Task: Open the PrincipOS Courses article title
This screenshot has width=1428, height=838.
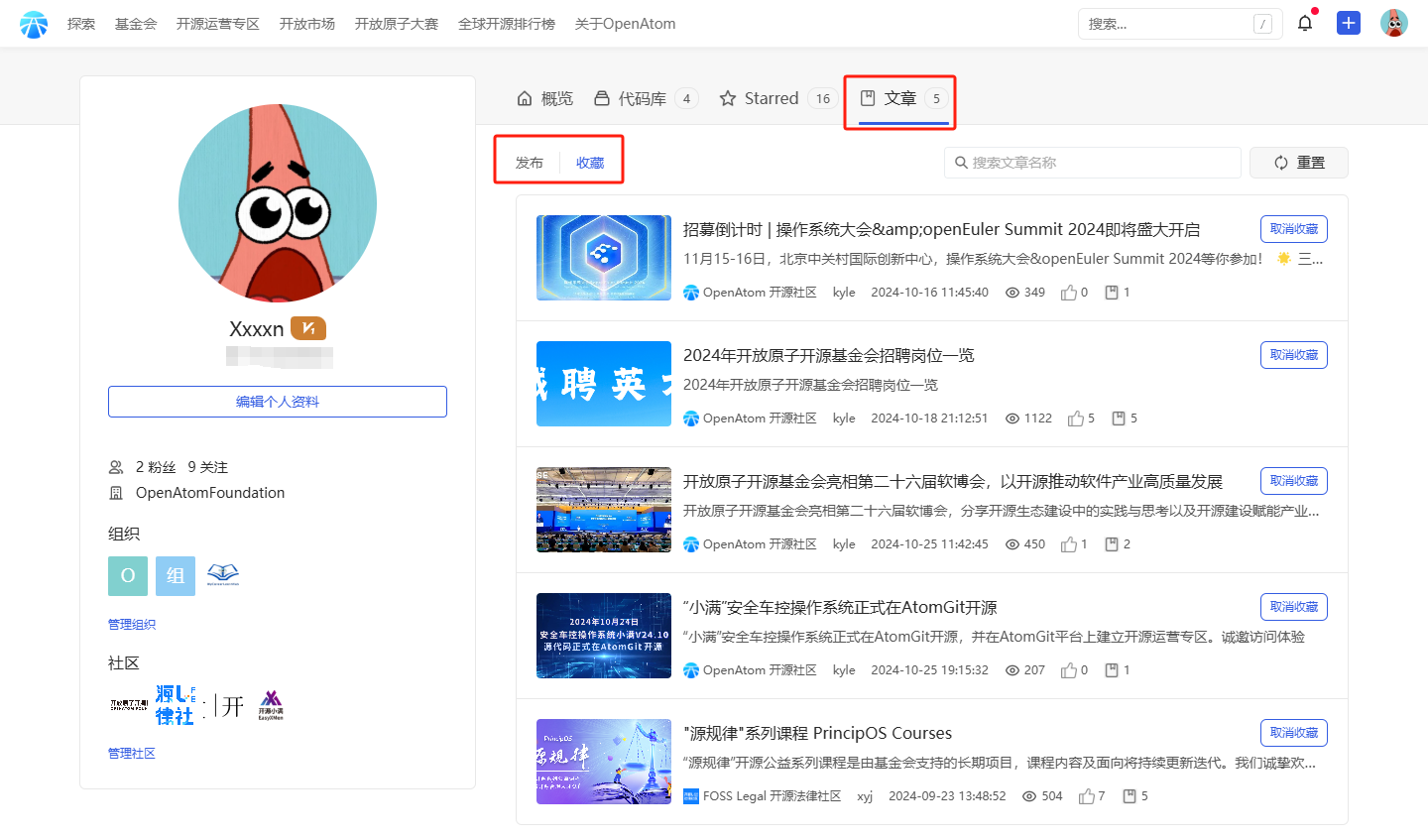Action: point(817,733)
